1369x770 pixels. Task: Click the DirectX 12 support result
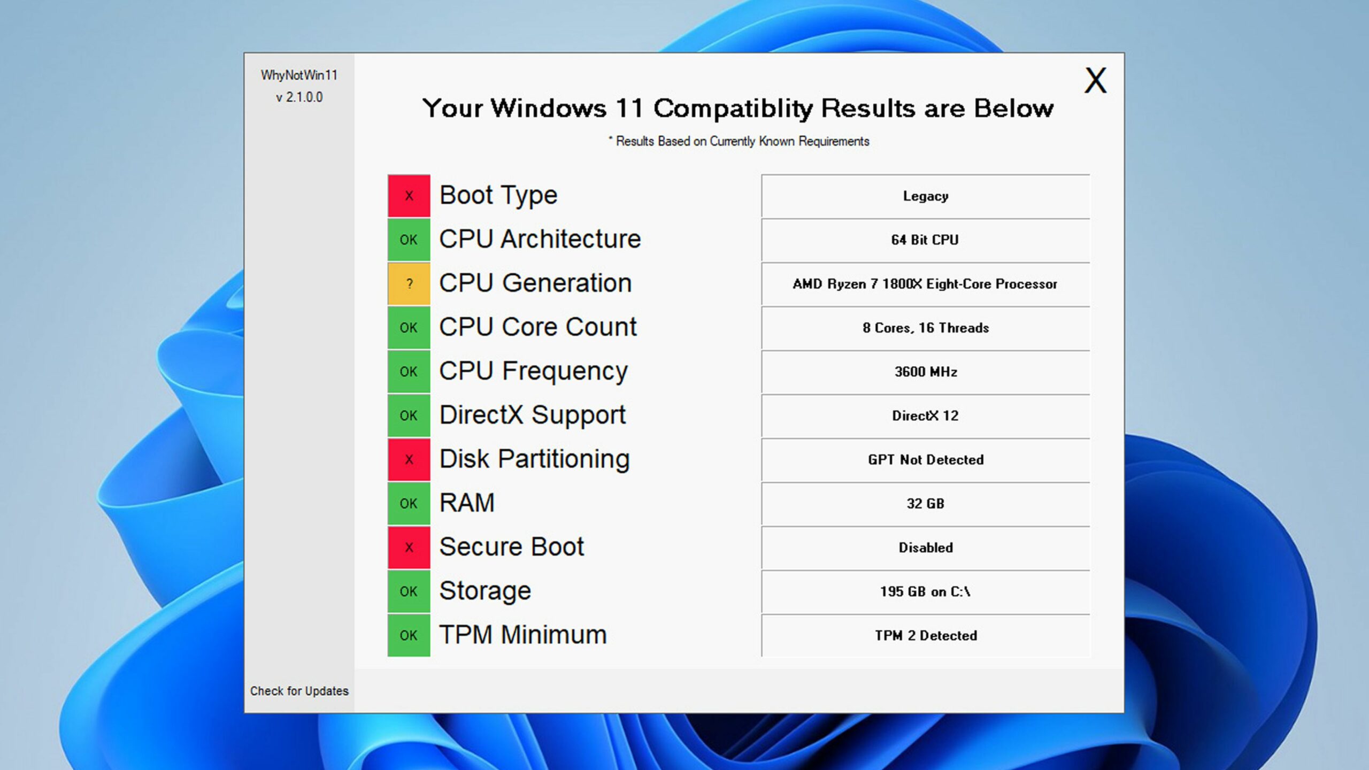pyautogui.click(x=924, y=414)
